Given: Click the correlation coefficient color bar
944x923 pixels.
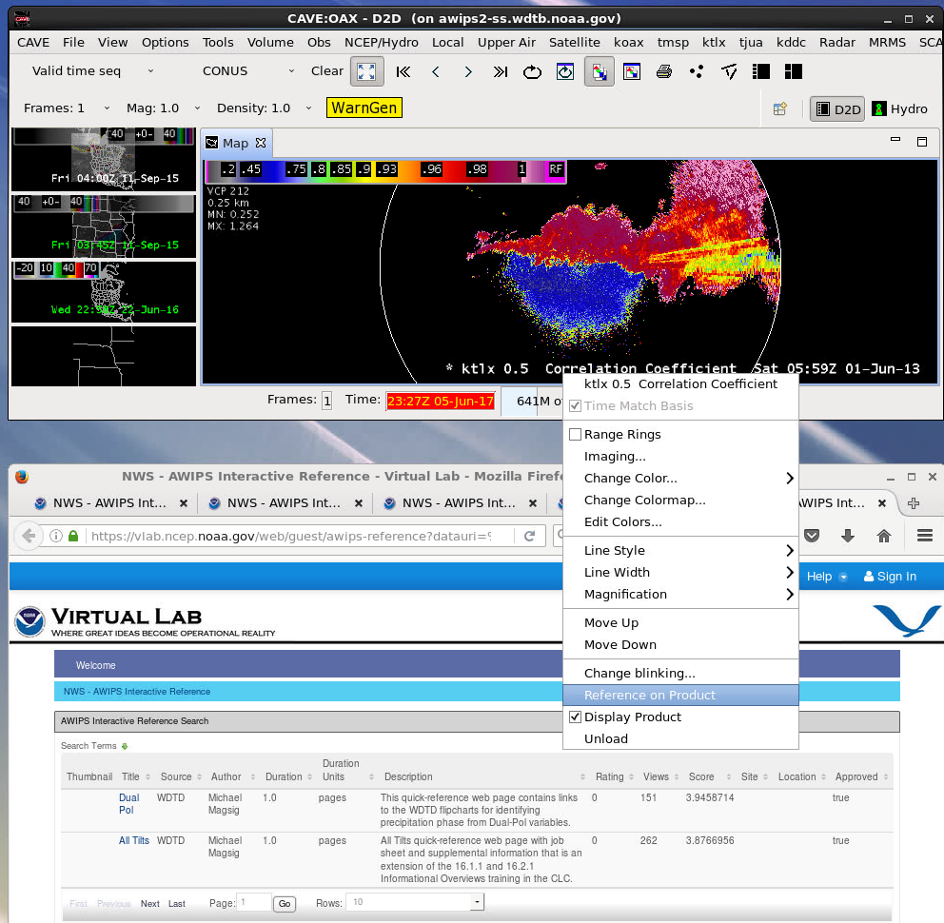Looking at the screenshot, I should click(x=385, y=170).
